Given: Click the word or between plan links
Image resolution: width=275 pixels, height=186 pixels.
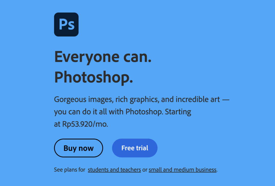Looking at the screenshot, I should click(x=145, y=170).
